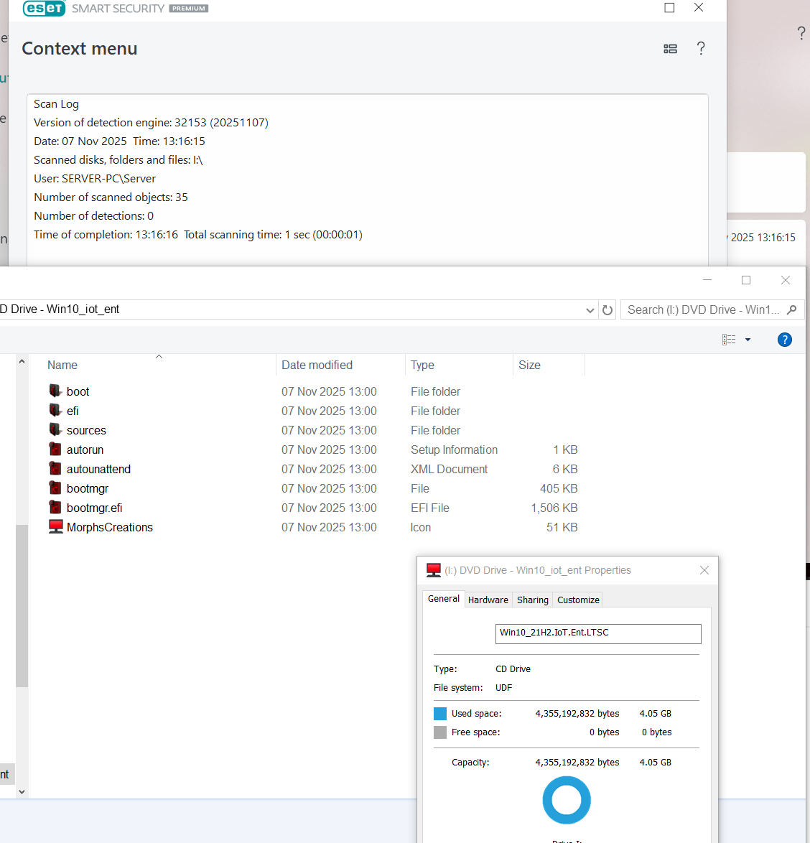
Task: Click the bootmgr.efi file icon
Action: 55,507
